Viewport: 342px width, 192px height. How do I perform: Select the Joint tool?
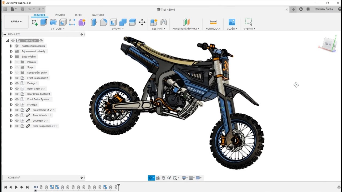point(164,22)
